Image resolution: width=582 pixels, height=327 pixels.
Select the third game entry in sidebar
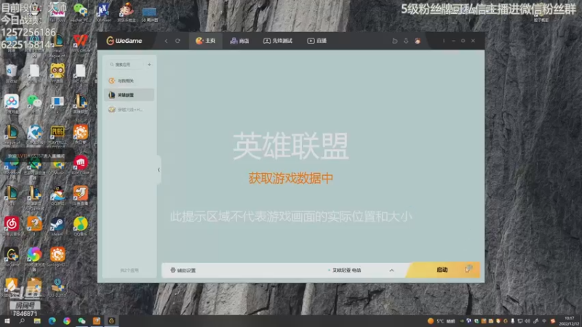click(x=129, y=110)
